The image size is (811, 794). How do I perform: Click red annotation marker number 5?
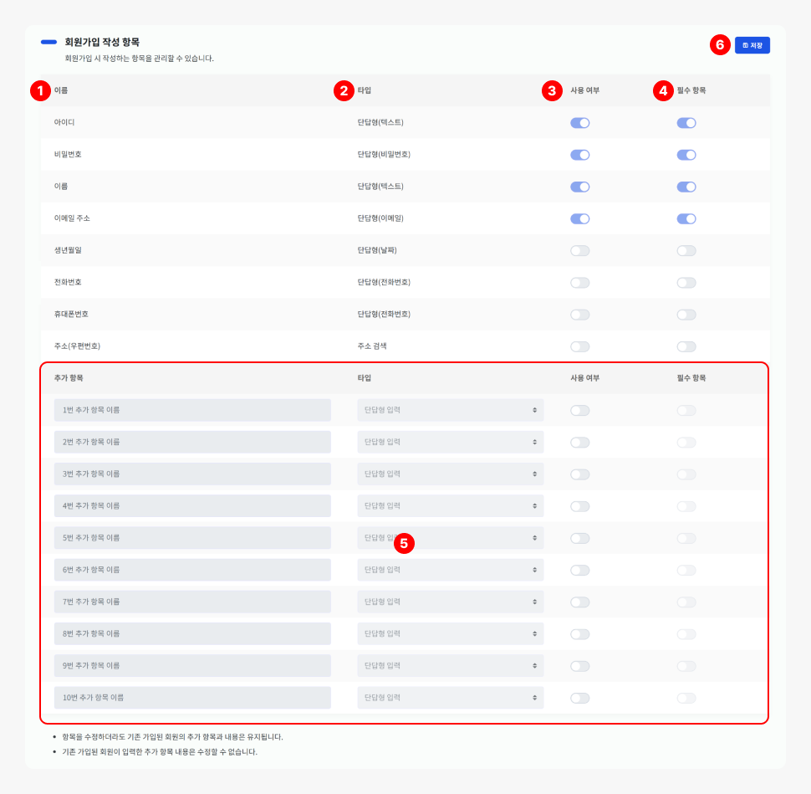405,544
